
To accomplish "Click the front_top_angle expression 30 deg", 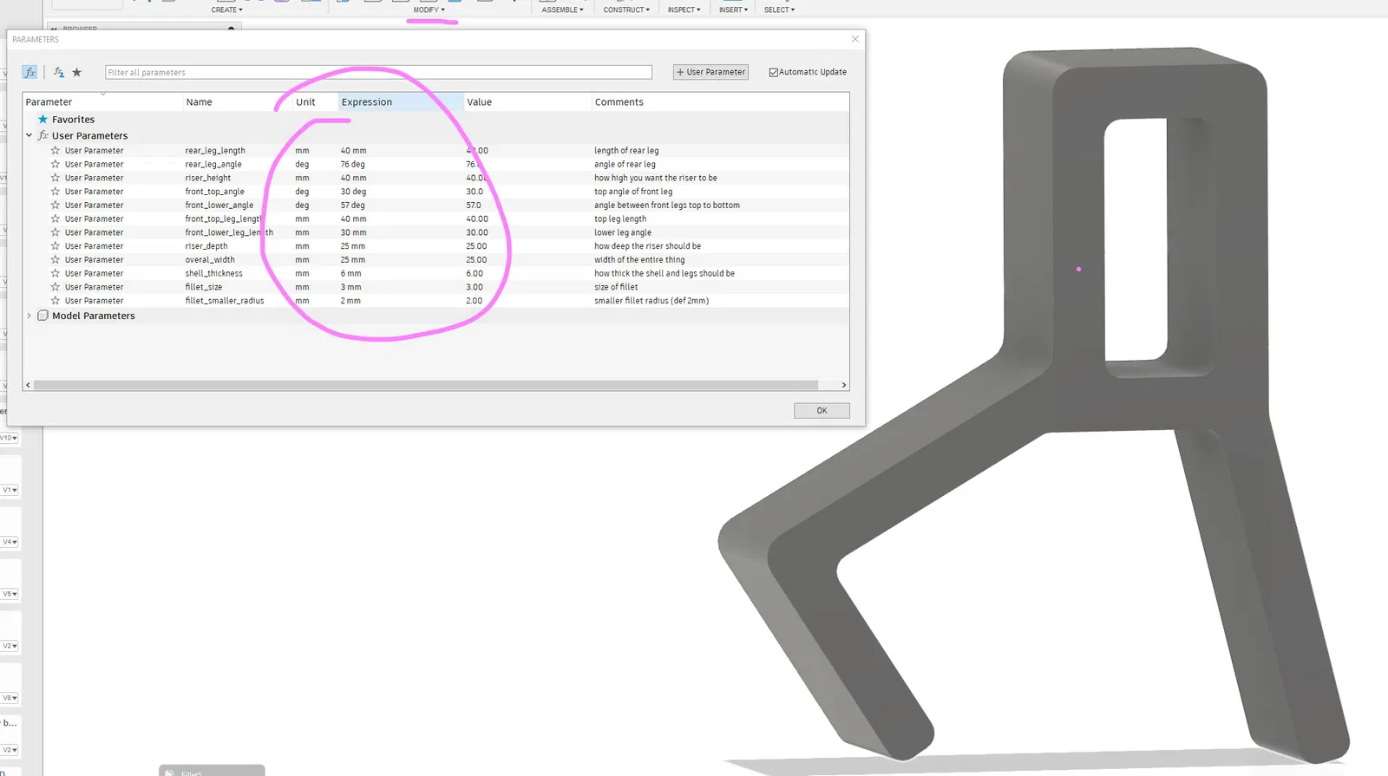I will pyautogui.click(x=353, y=192).
